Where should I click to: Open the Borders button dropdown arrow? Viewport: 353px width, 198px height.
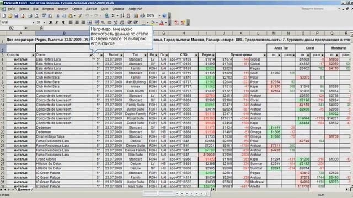[147, 23]
